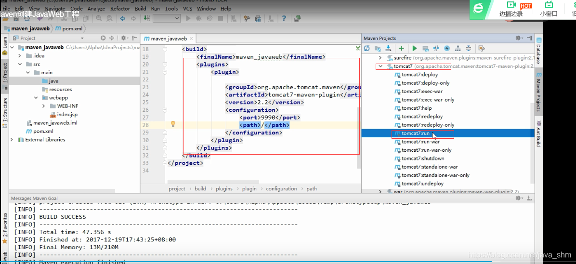Open Maven Settings wrench icon
This screenshot has height=264, width=576.
(x=482, y=48)
